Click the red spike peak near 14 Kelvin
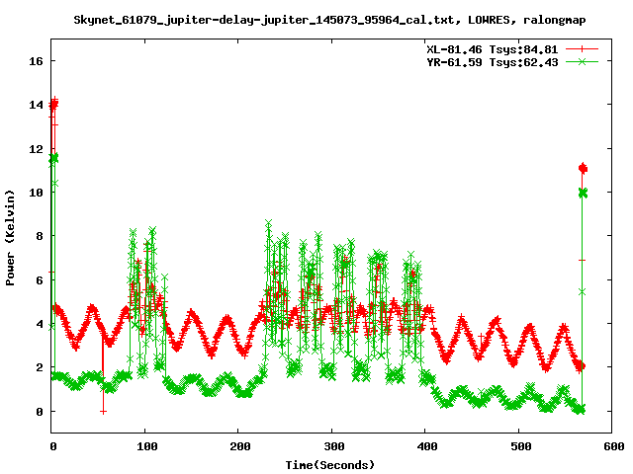Image resolution: width=633 pixels, height=474 pixels. tap(54, 102)
